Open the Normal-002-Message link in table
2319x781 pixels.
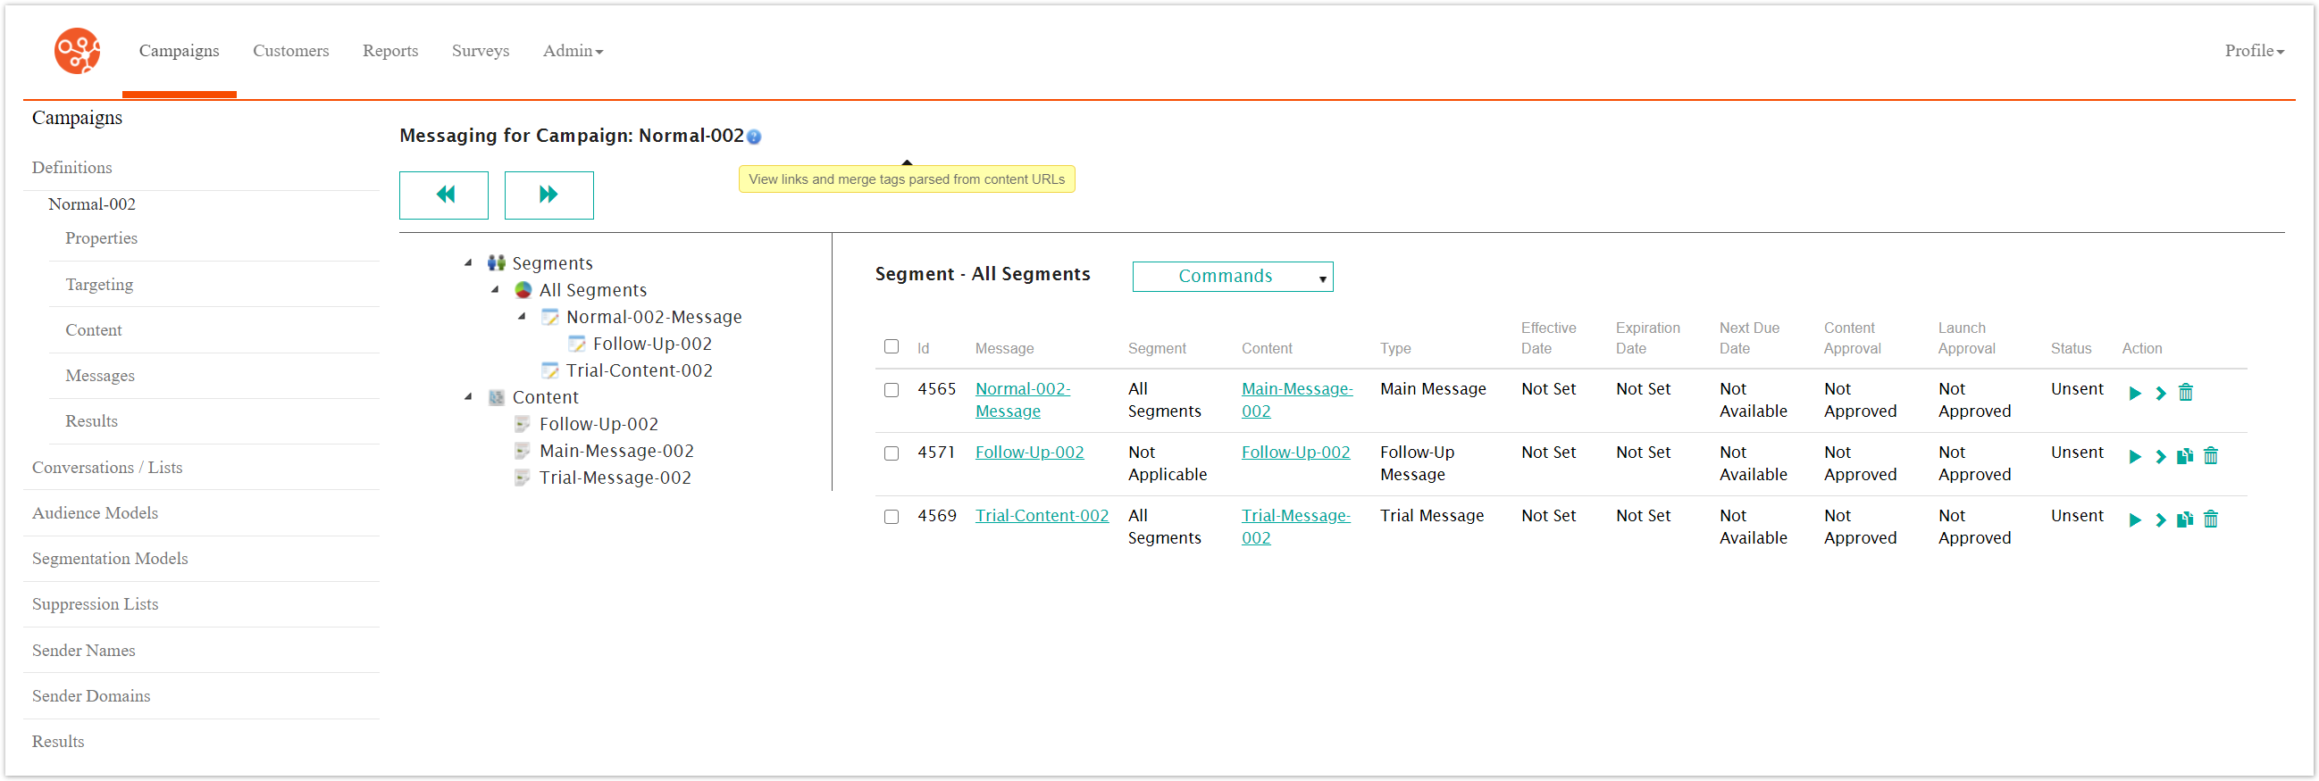point(1023,400)
